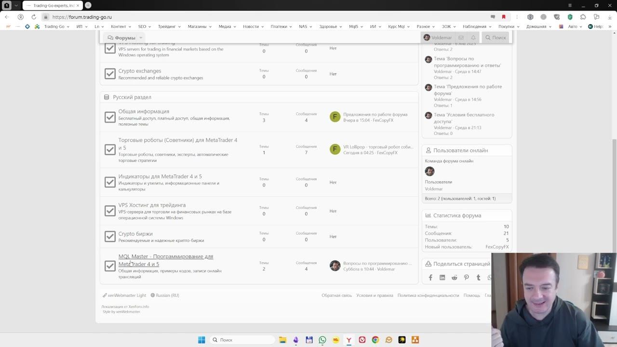Go back using browser back arrow
The height and width of the screenshot is (347, 617).
coord(7,17)
